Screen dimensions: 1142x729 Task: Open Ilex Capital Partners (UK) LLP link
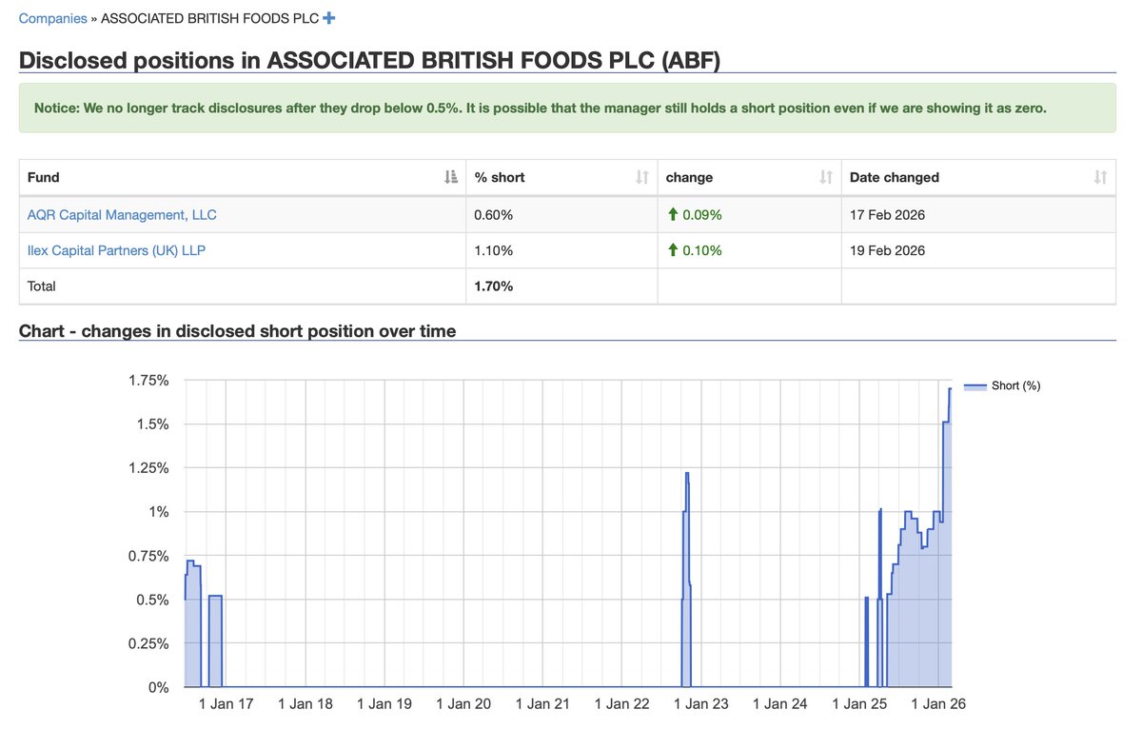click(116, 251)
